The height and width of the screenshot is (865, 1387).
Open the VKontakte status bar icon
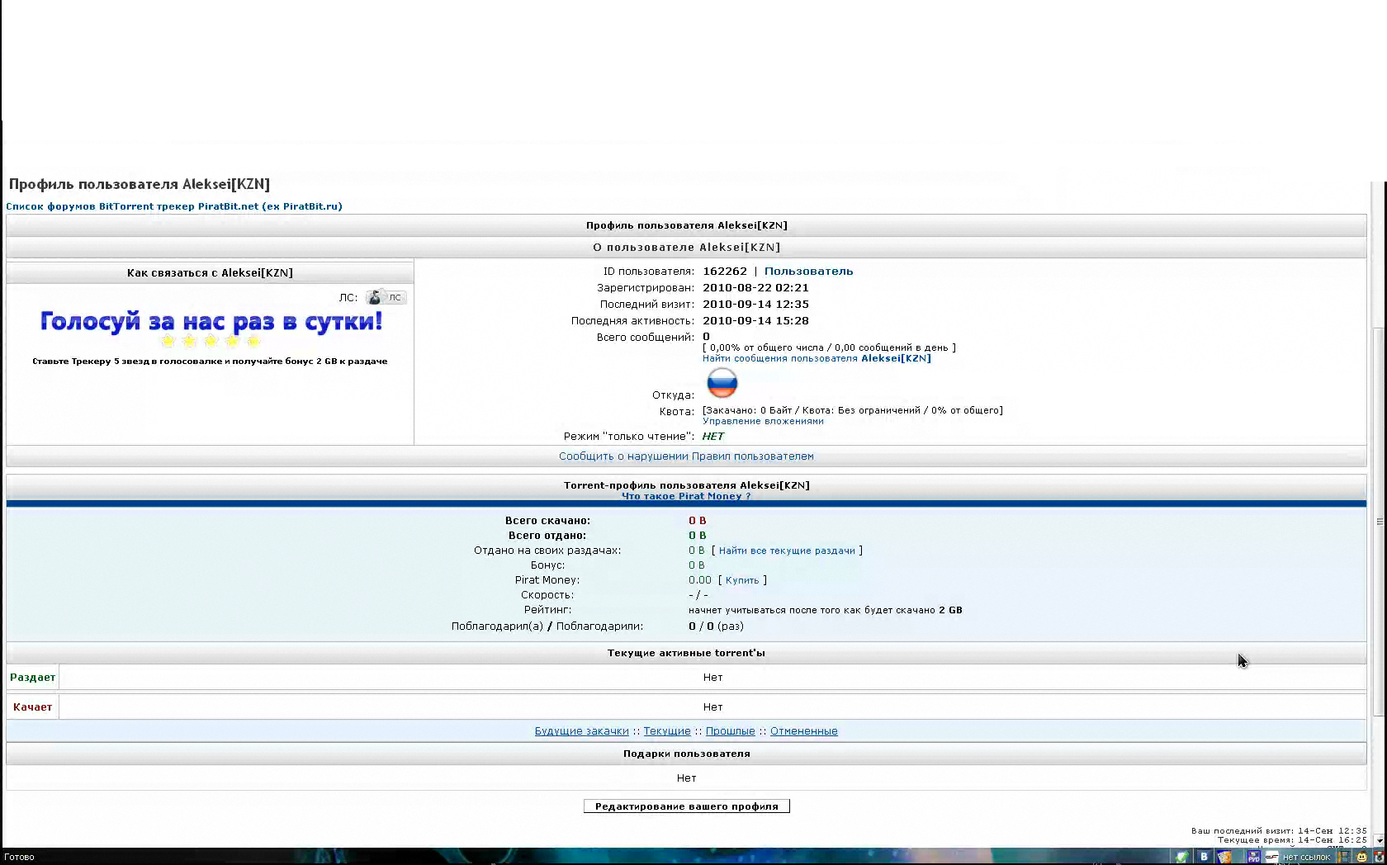point(1204,857)
